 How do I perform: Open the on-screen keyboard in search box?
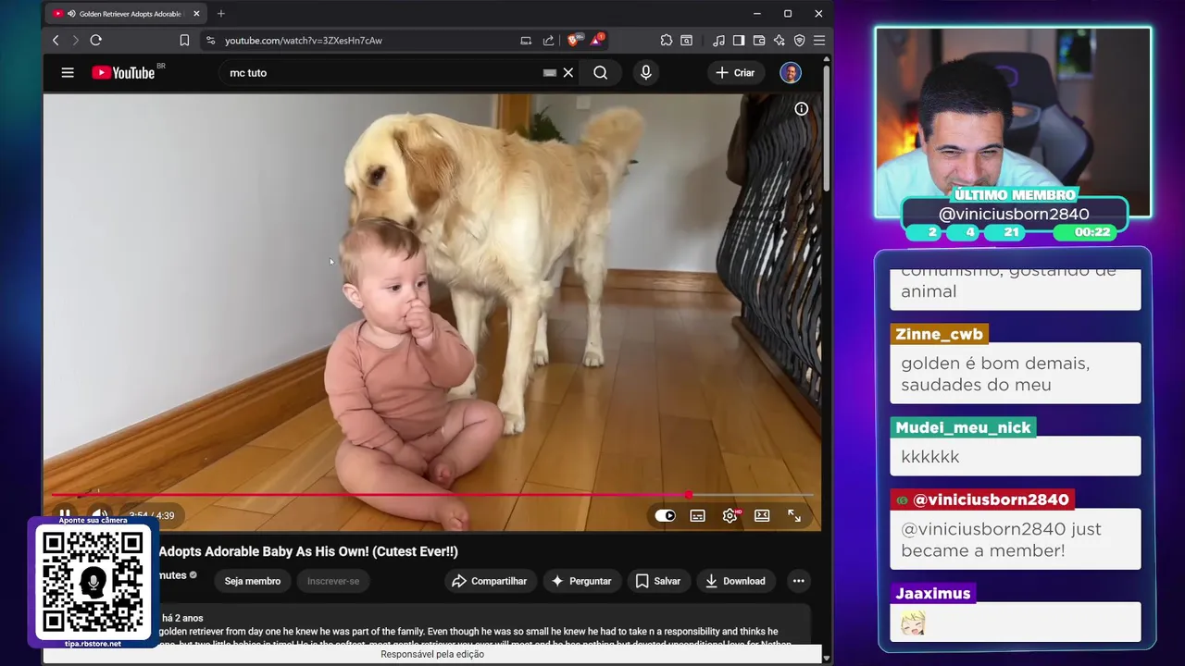[550, 72]
